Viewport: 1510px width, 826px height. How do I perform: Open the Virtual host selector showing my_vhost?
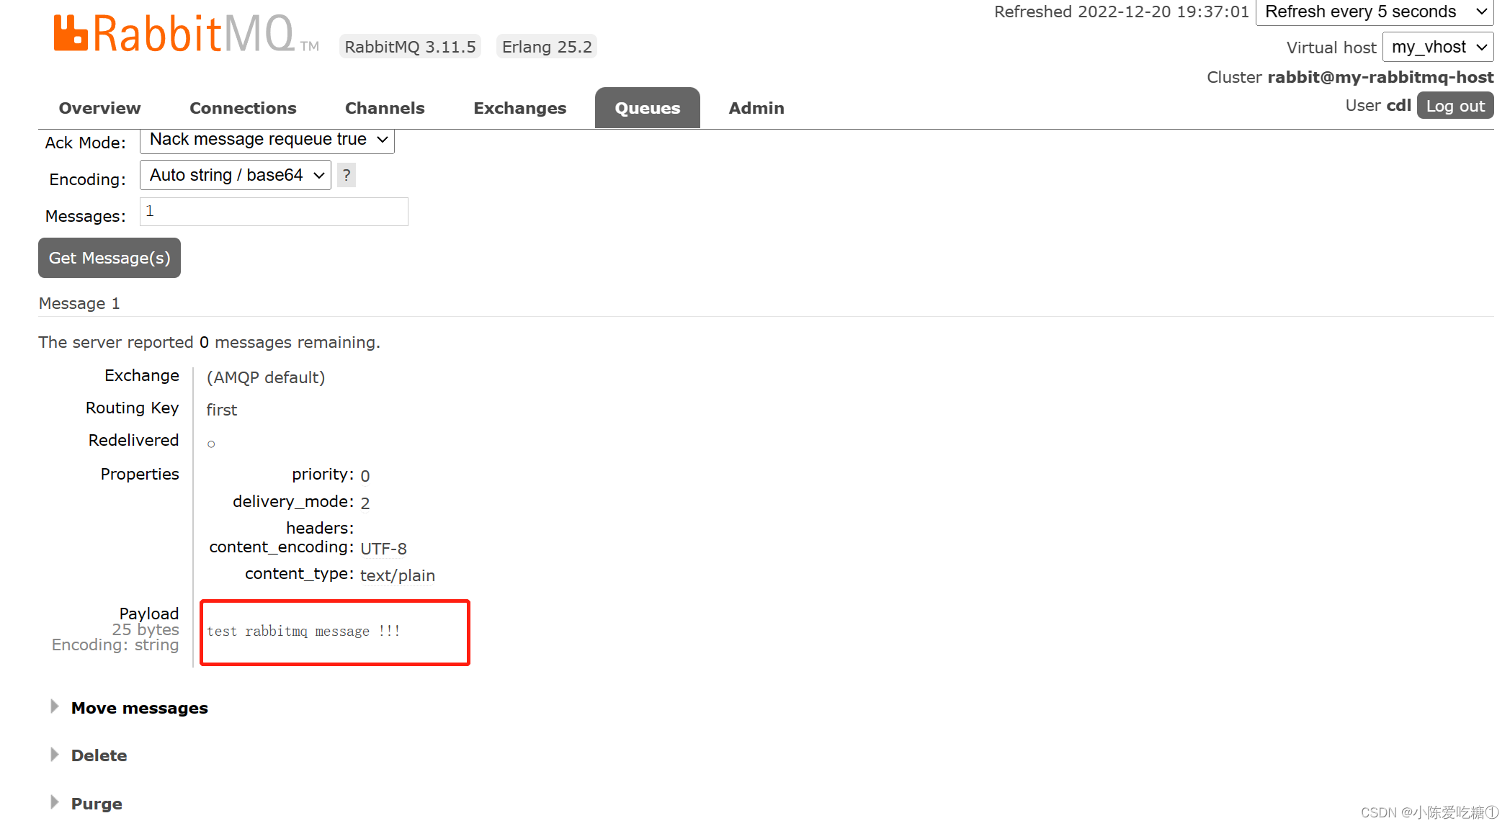(x=1437, y=46)
